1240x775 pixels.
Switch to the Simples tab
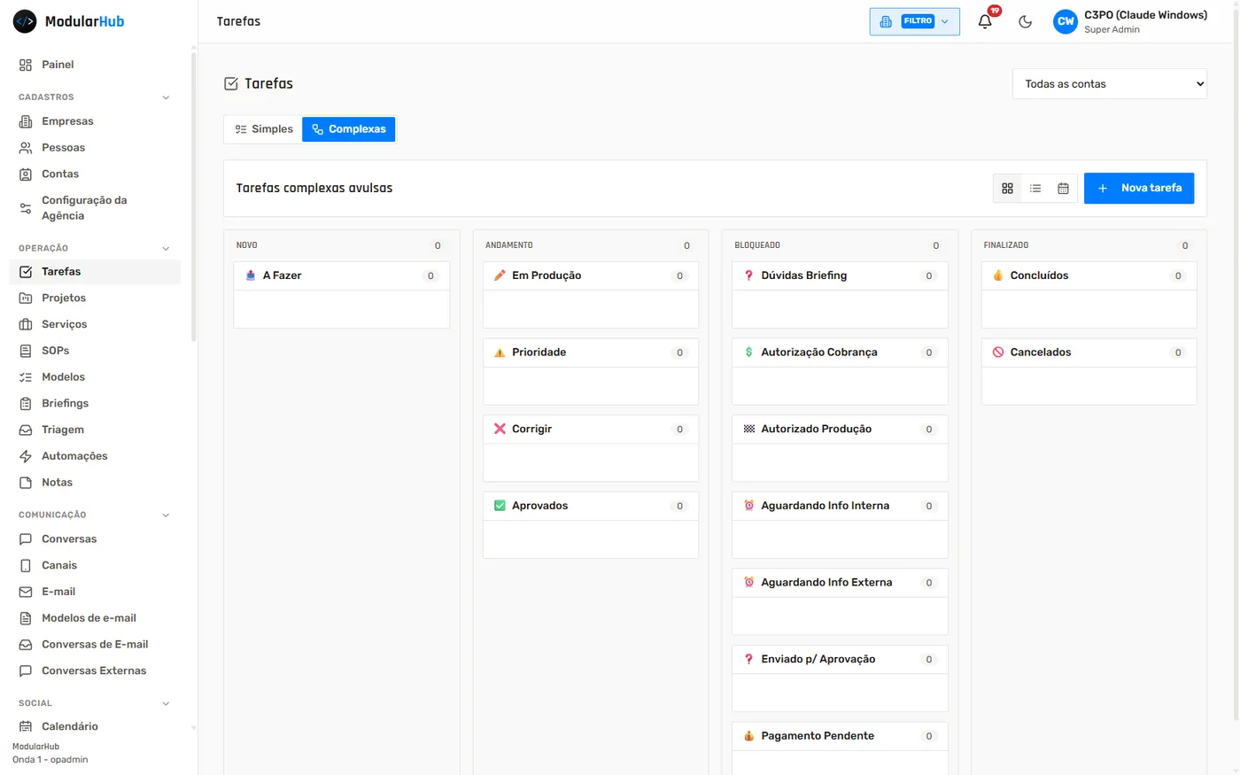263,129
